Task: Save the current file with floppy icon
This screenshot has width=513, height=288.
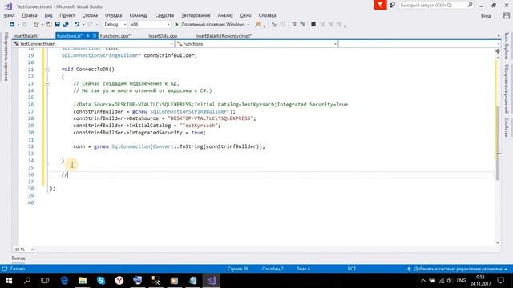Action: (x=57, y=25)
